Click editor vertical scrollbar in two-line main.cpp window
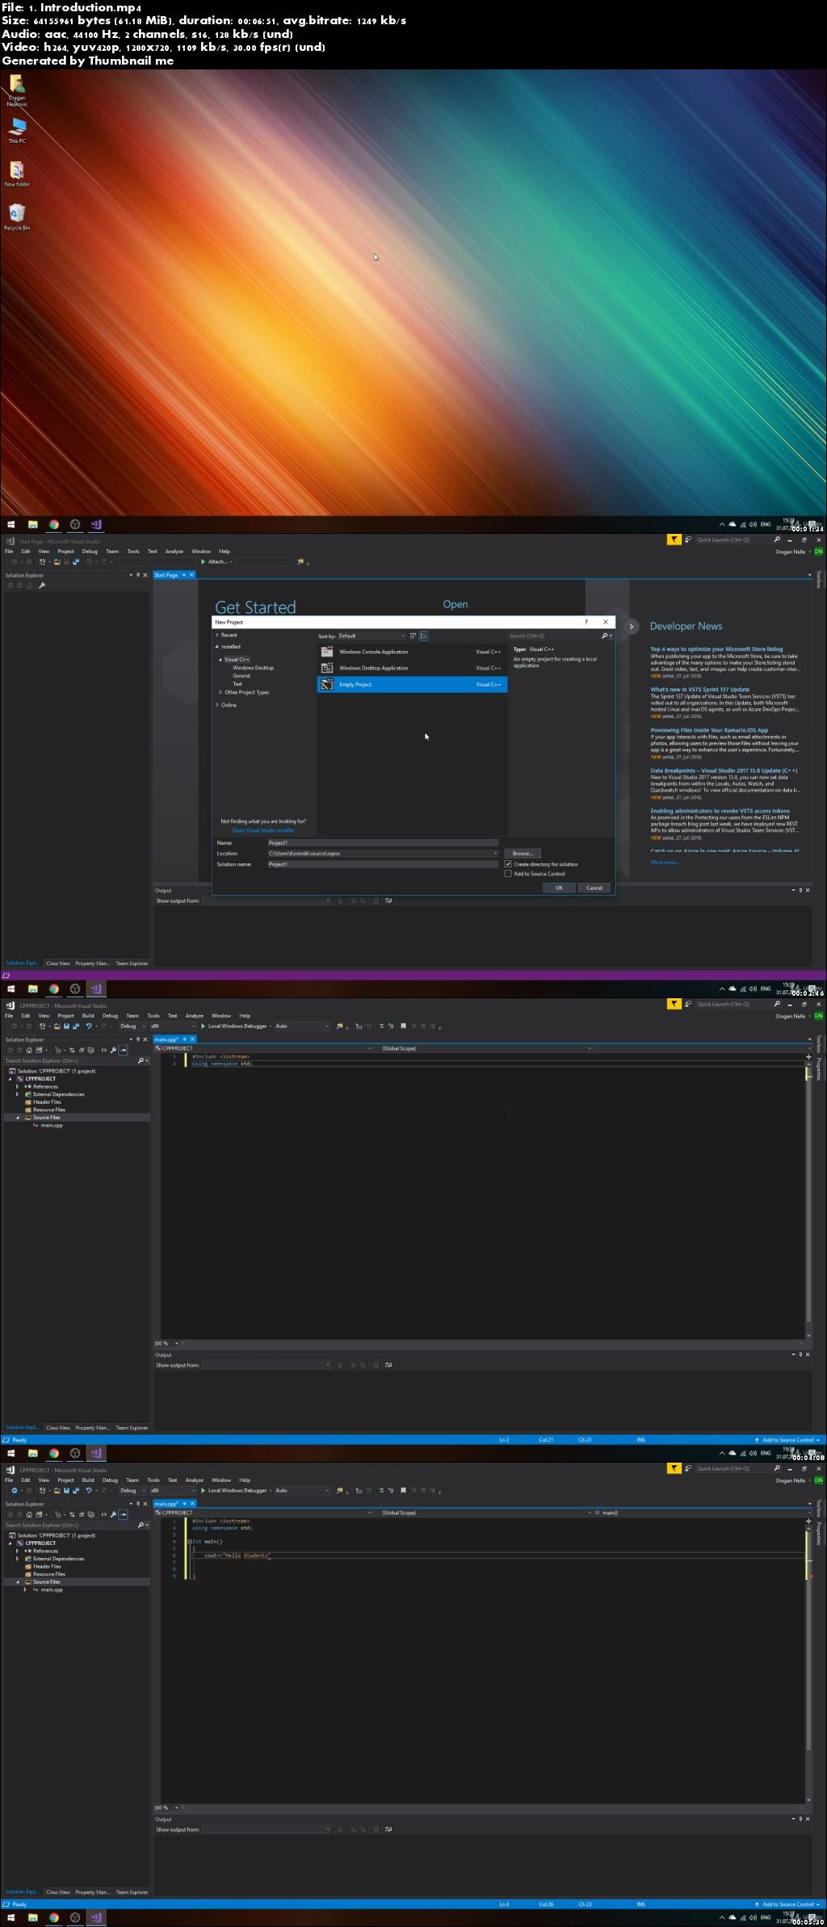The image size is (827, 1927). tap(808, 1199)
